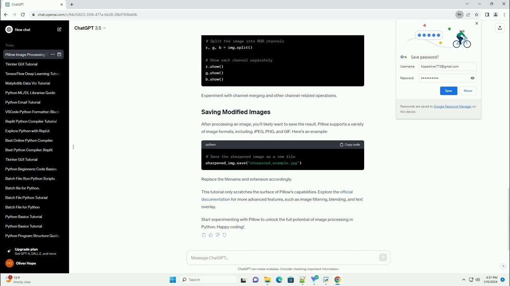Click the browser share page icon

(468, 15)
